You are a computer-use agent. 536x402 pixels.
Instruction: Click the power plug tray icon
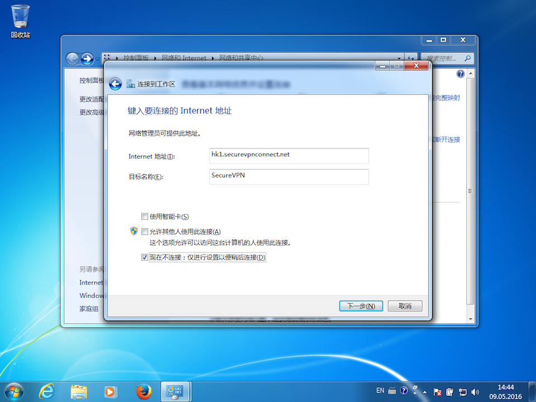(x=450, y=392)
